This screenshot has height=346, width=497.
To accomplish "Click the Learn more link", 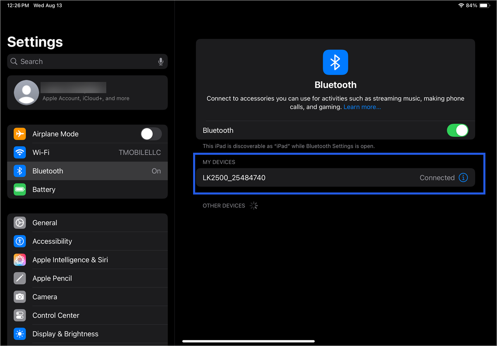I will click(x=362, y=107).
